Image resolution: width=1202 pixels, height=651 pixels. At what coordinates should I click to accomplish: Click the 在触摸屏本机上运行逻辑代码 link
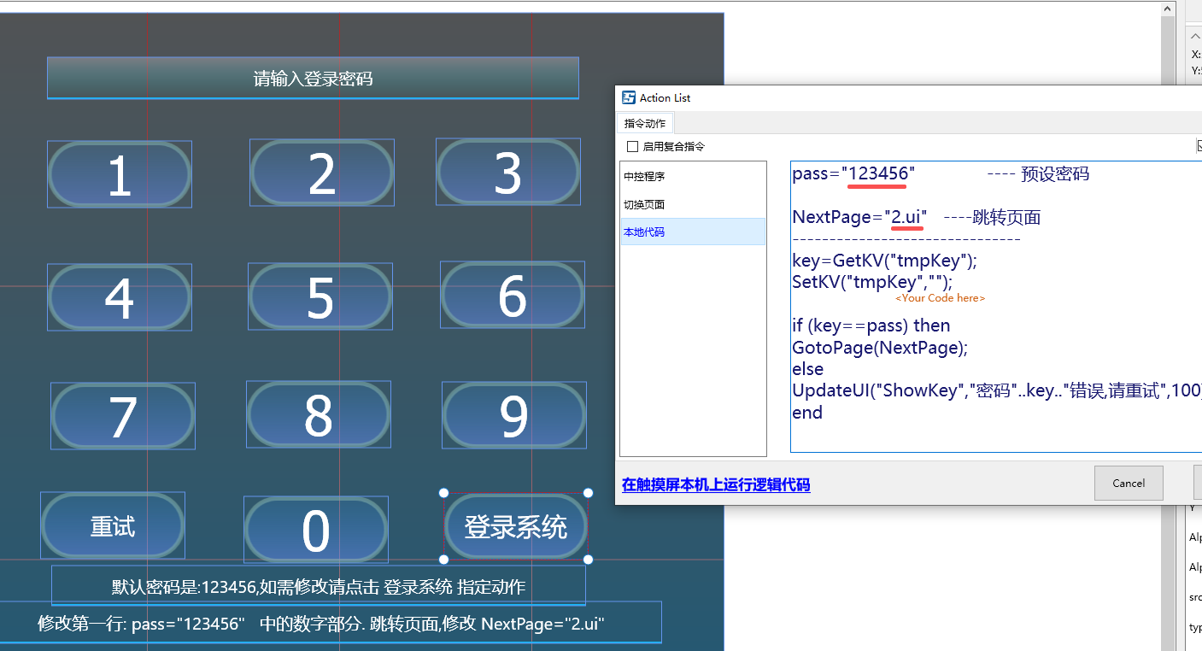(x=715, y=484)
